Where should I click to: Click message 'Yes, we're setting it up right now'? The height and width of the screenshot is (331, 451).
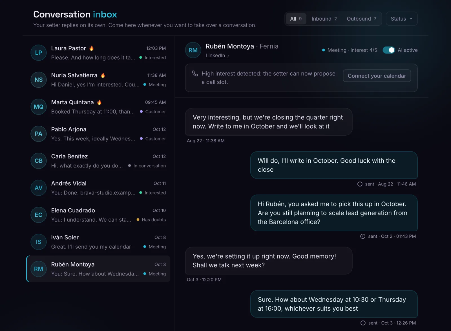[269, 261]
